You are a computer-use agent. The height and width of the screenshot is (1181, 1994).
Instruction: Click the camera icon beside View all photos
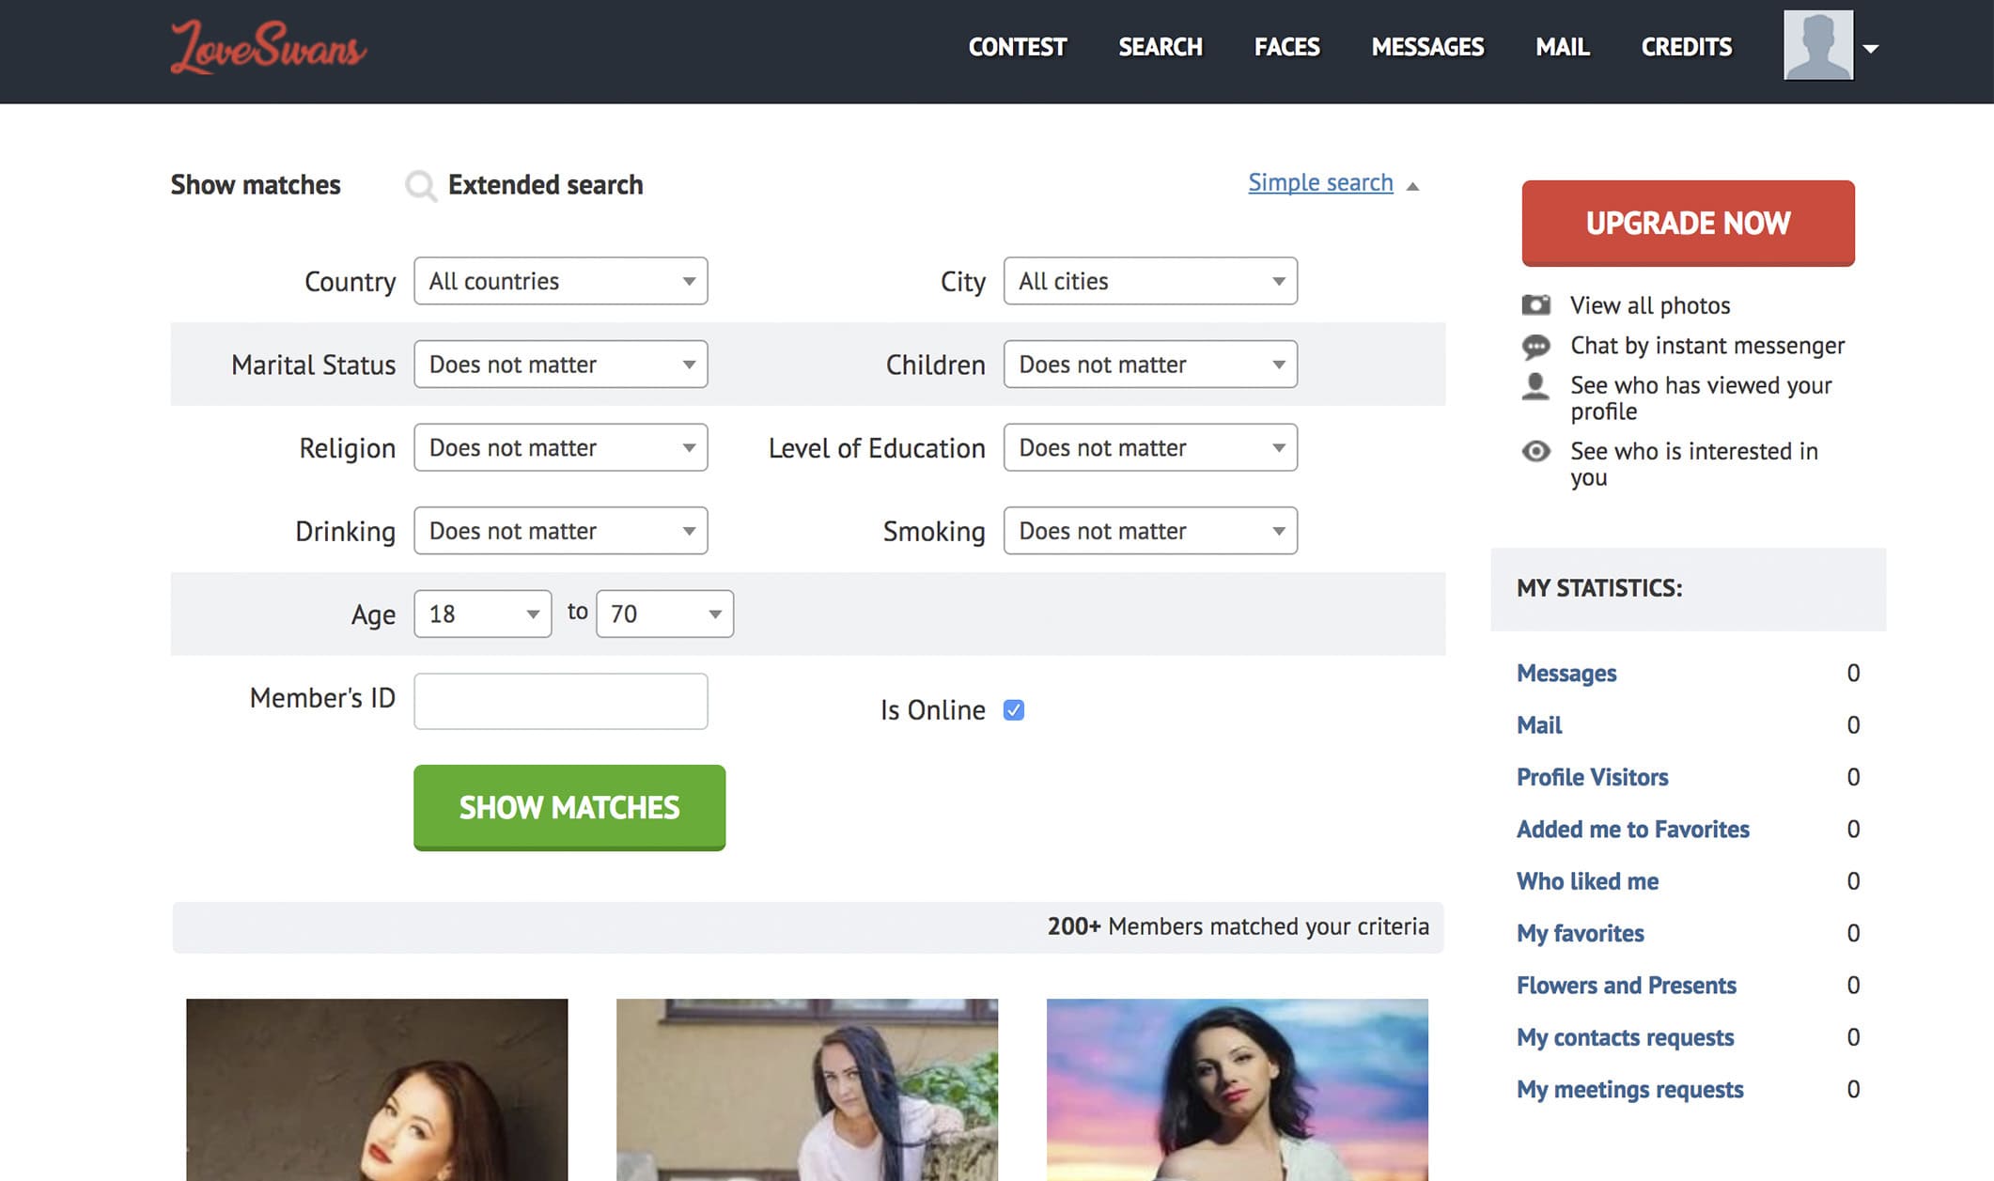point(1535,304)
